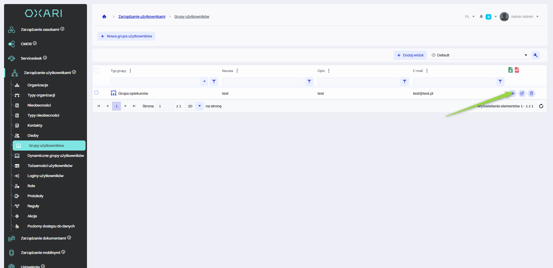This screenshot has width=553, height=268.
Task: Open view settings wrench icon
Action: pos(535,55)
